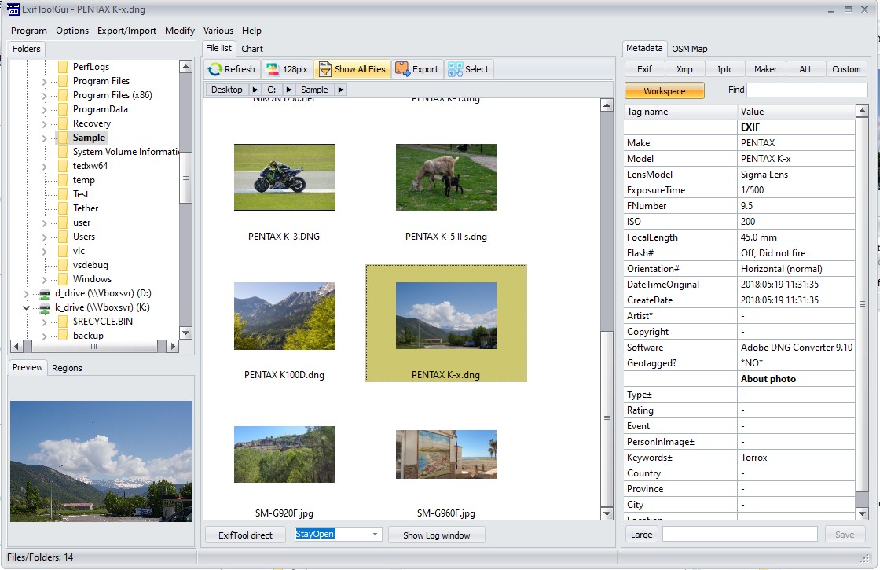Open the Program menu
The height and width of the screenshot is (570, 880).
tap(28, 31)
